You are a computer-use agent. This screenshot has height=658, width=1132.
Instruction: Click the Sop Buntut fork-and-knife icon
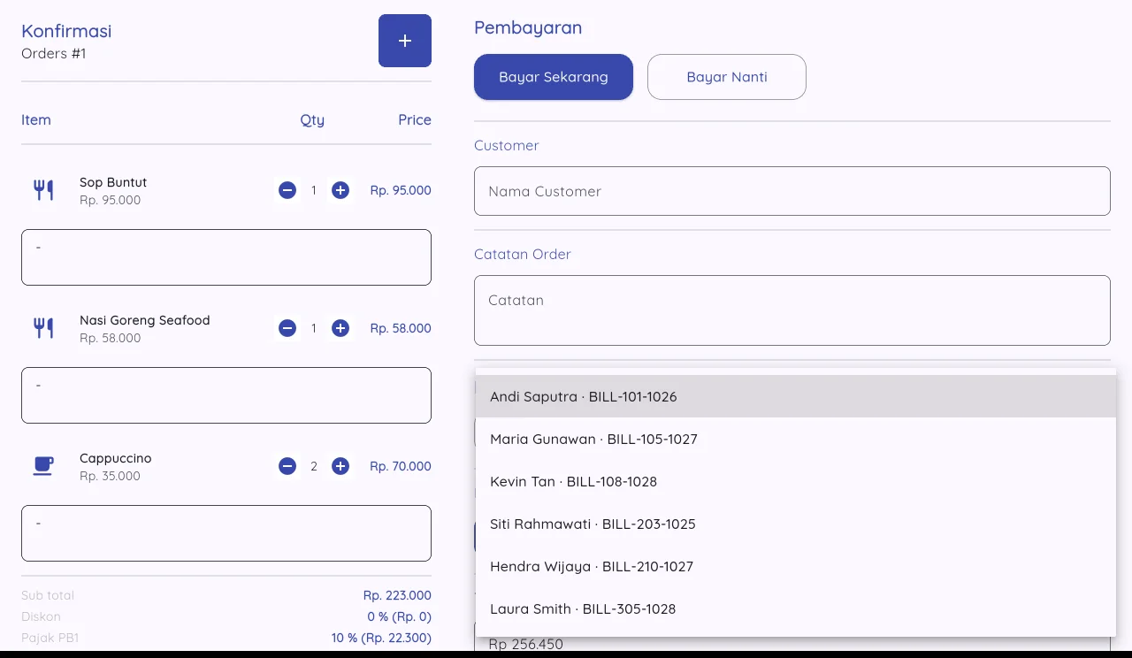(43, 190)
